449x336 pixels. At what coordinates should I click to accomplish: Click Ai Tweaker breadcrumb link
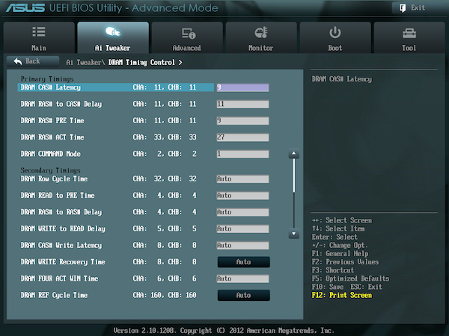tap(84, 62)
